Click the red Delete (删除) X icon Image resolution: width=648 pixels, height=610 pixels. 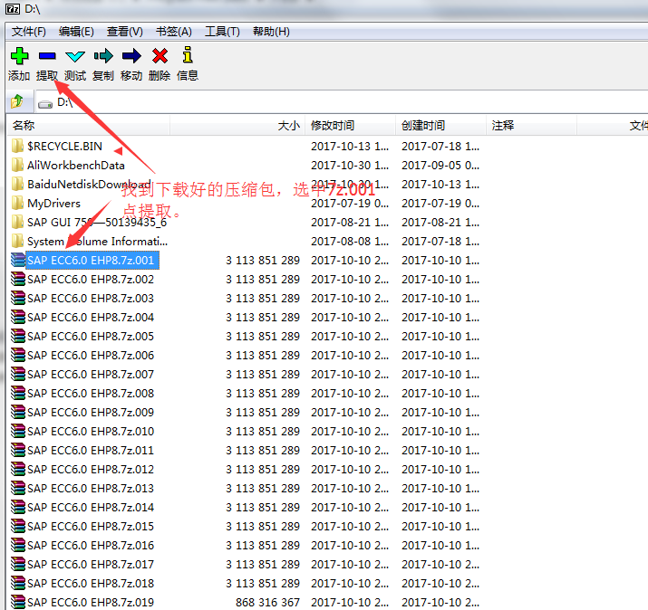click(x=160, y=56)
